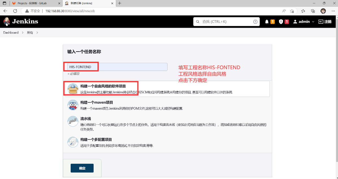This screenshot has width=338, height=179.
Task: Click the task name input field
Action: [x=117, y=67]
